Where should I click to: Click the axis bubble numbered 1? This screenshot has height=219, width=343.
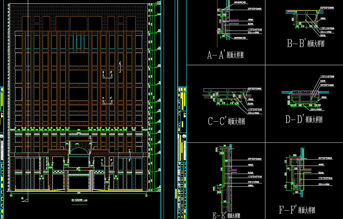(146, 195)
